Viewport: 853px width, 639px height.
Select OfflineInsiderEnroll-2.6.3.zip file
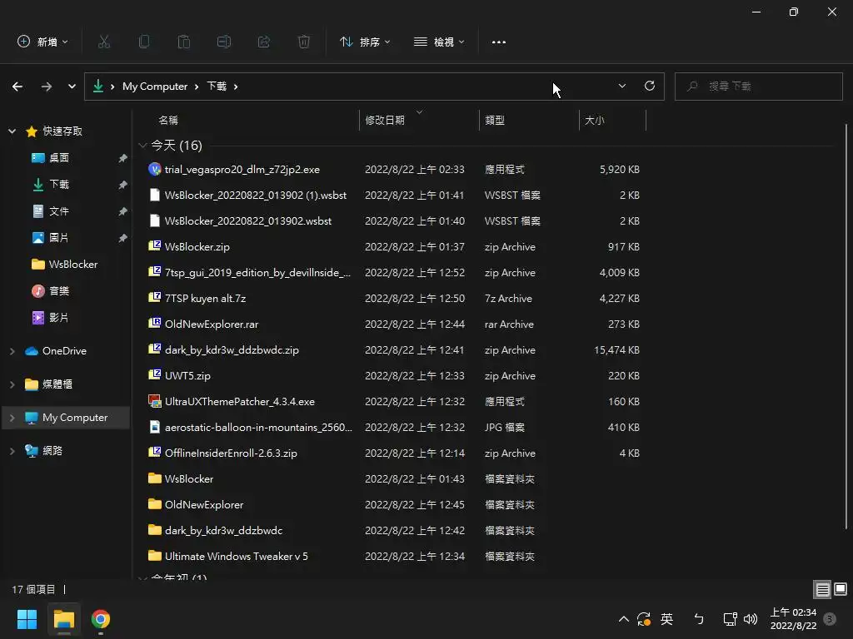click(231, 453)
